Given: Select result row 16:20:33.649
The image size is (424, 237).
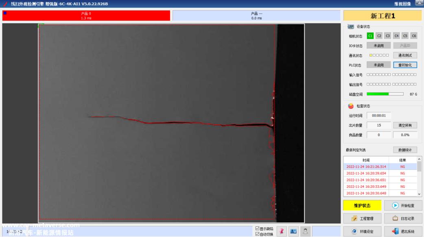Looking at the screenshot, I should (x=380, y=187).
